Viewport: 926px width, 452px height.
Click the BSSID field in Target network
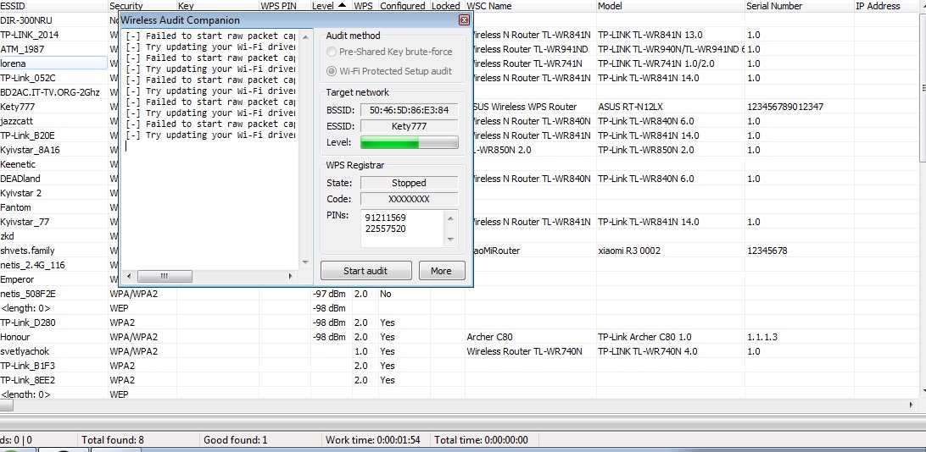[x=409, y=110]
